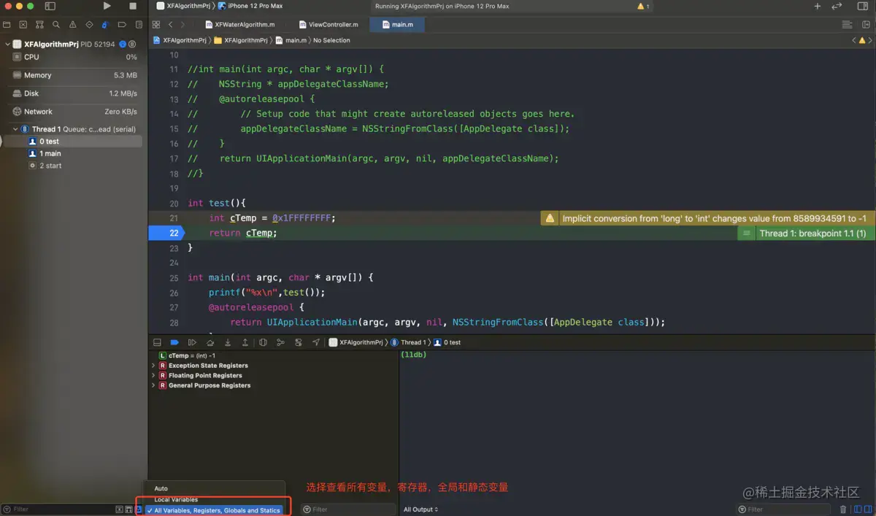Click Continue program execution button
876x516 pixels.
[192, 342]
